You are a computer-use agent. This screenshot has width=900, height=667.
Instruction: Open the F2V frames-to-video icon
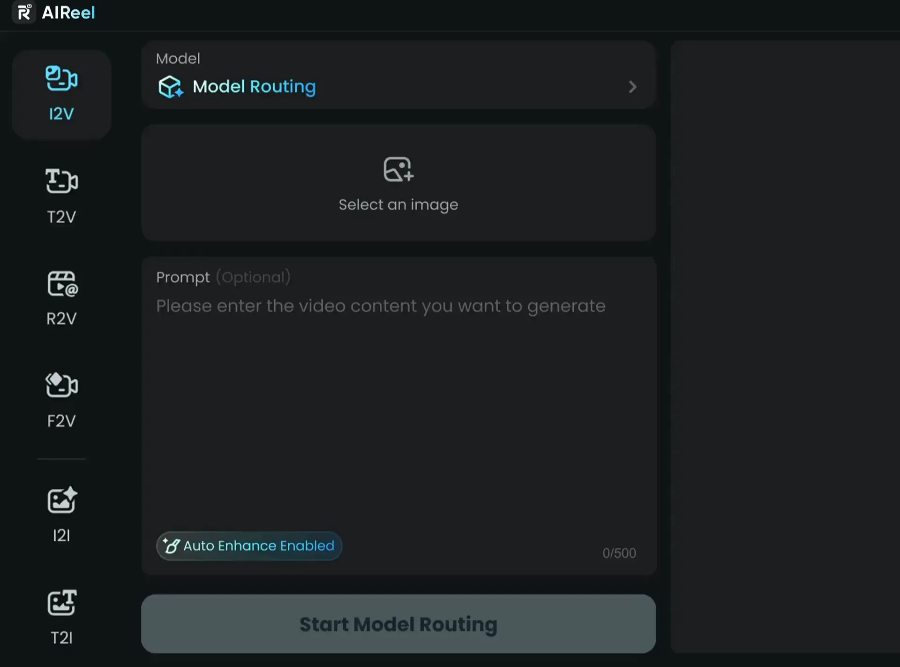61,385
